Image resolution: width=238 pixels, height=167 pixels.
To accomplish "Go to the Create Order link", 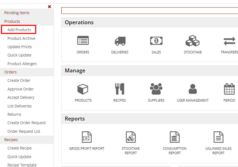I will [19, 80].
